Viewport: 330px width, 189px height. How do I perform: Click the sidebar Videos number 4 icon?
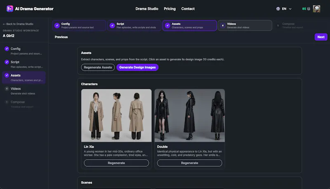[7, 89]
